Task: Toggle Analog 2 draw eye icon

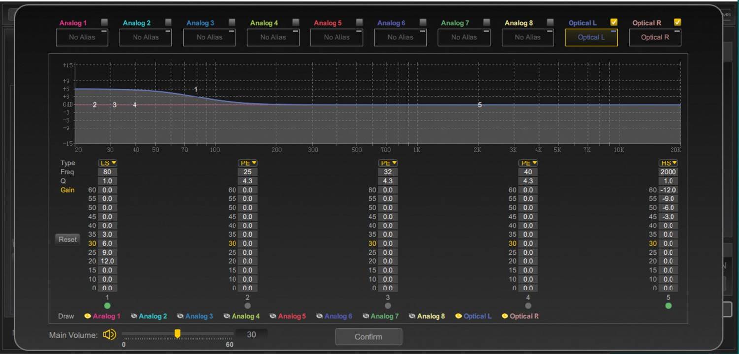Action: [134, 316]
